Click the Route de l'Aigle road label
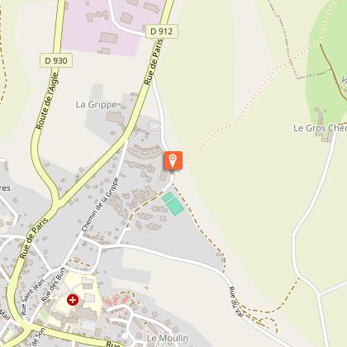The width and height of the screenshot is (347, 347). [47, 101]
